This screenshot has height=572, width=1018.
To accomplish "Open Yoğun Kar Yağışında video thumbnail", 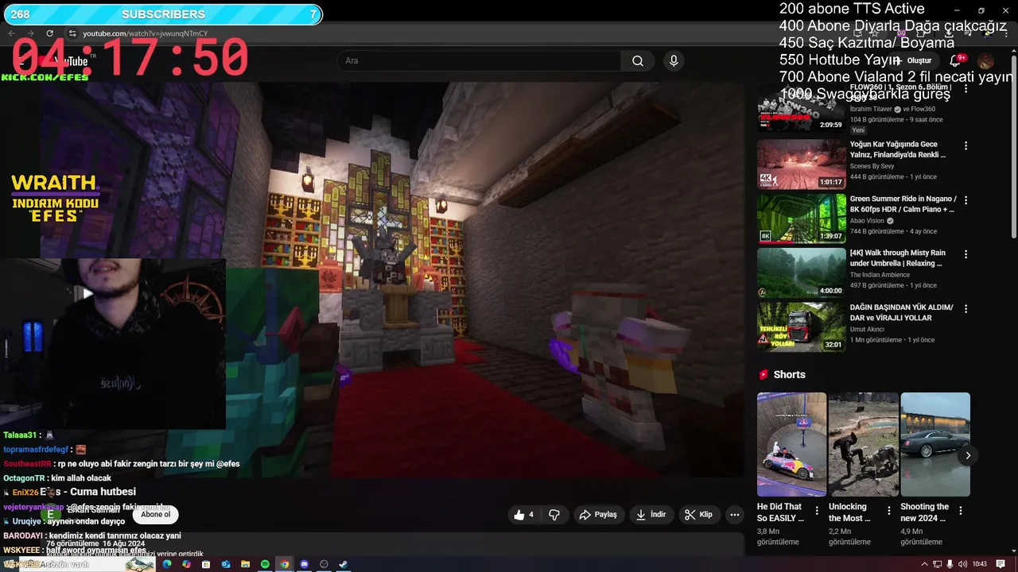I will coord(802,164).
